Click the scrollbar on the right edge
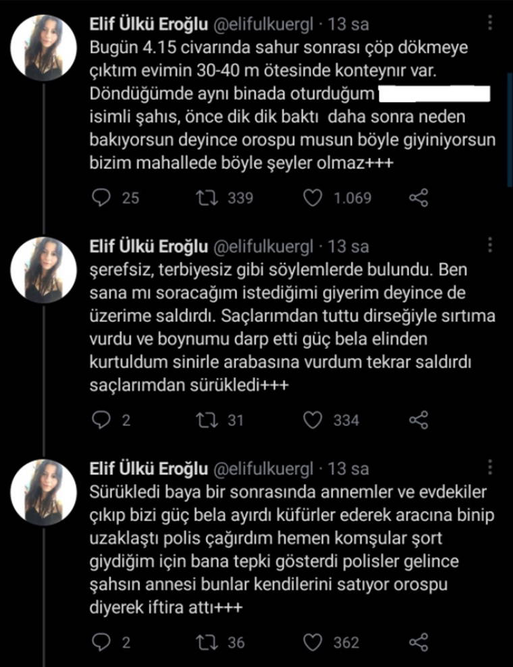Viewport: 513px width, 667px height. (x=509, y=101)
